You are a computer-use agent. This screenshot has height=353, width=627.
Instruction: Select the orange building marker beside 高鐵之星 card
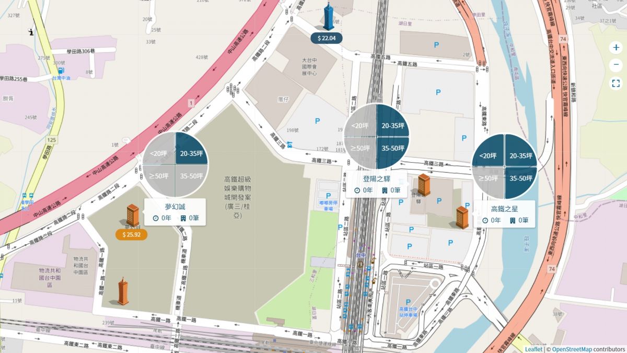pyautogui.click(x=462, y=217)
